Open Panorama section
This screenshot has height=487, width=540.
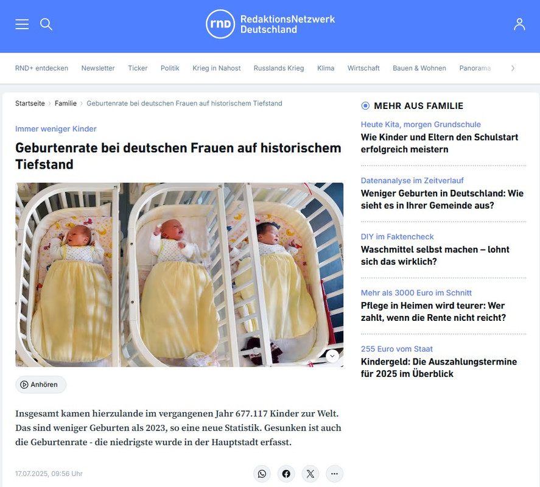pyautogui.click(x=475, y=68)
